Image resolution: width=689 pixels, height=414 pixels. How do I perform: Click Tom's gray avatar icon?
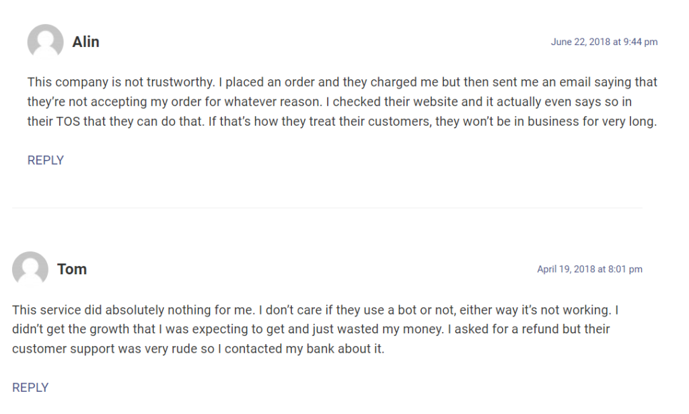[30, 269]
